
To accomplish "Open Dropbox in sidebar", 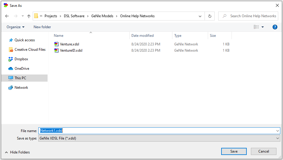I will (21, 59).
